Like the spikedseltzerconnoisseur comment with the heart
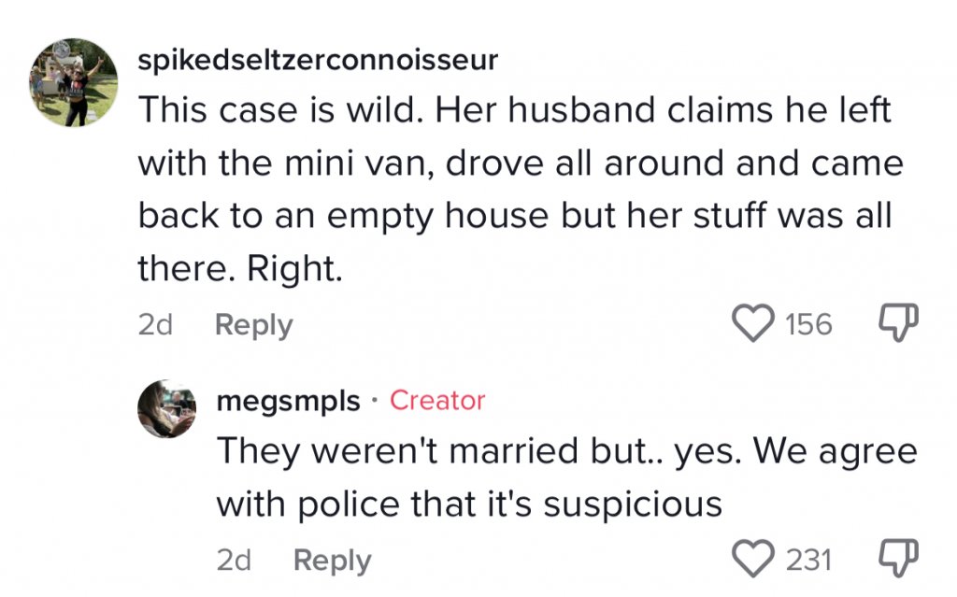 pyautogui.click(x=753, y=324)
